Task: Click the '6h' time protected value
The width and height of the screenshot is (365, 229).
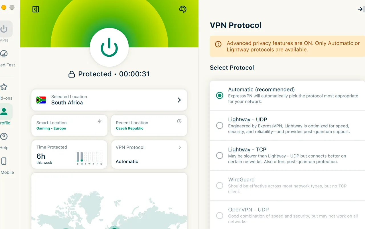Action: (41, 156)
